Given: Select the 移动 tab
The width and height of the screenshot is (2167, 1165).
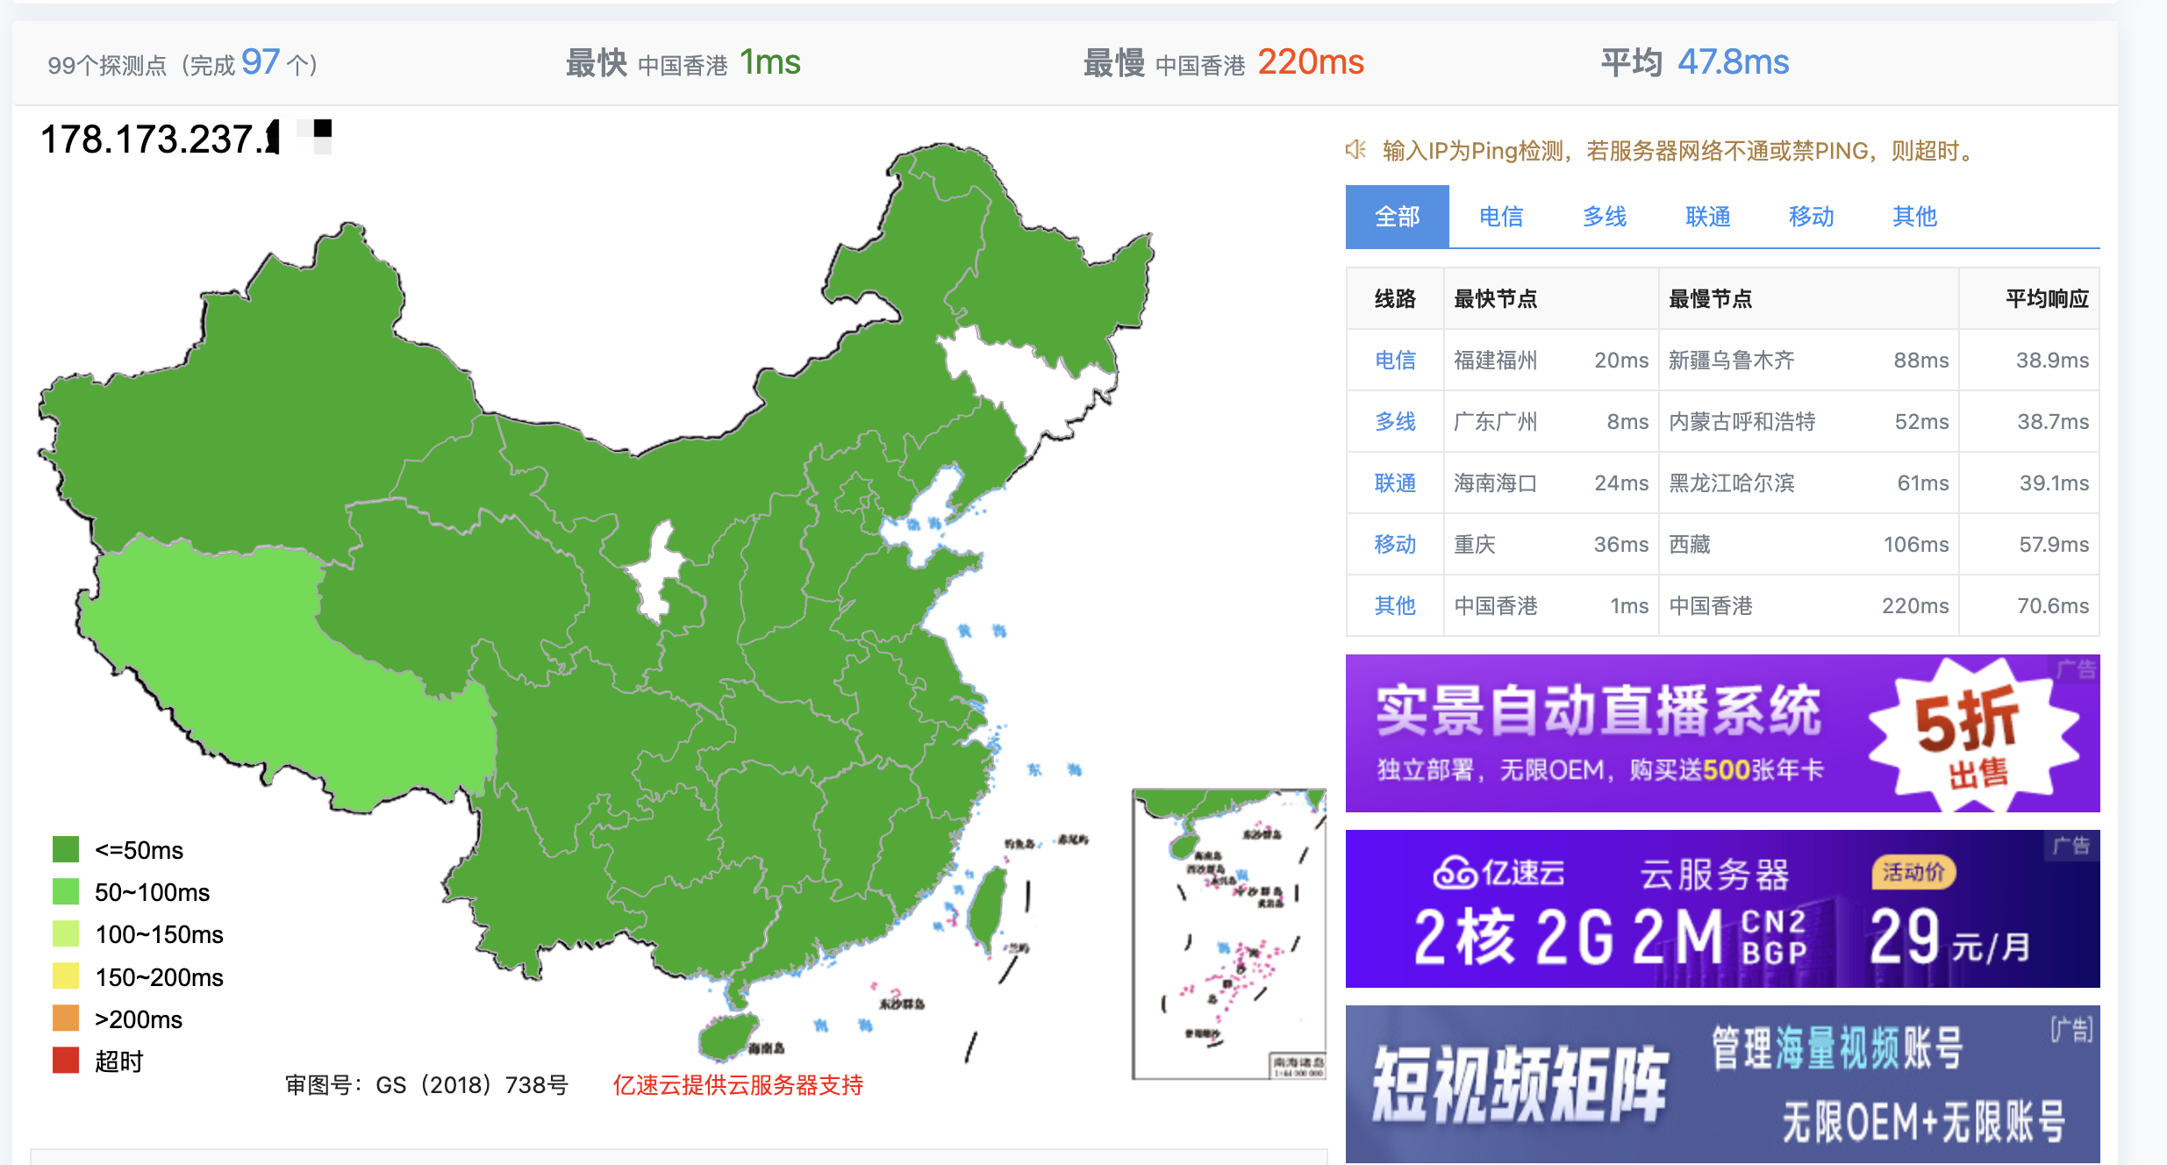Looking at the screenshot, I should 1811,217.
